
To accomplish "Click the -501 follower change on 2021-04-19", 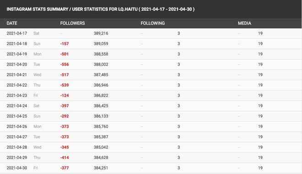I will tap(65, 54).
